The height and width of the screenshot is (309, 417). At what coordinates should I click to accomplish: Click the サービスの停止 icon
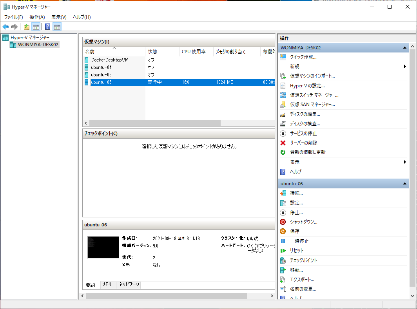[283, 134]
